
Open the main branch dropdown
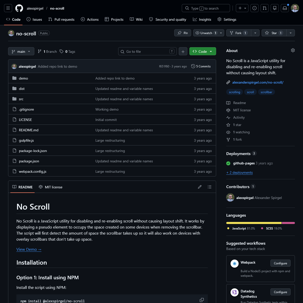(x=21, y=51)
